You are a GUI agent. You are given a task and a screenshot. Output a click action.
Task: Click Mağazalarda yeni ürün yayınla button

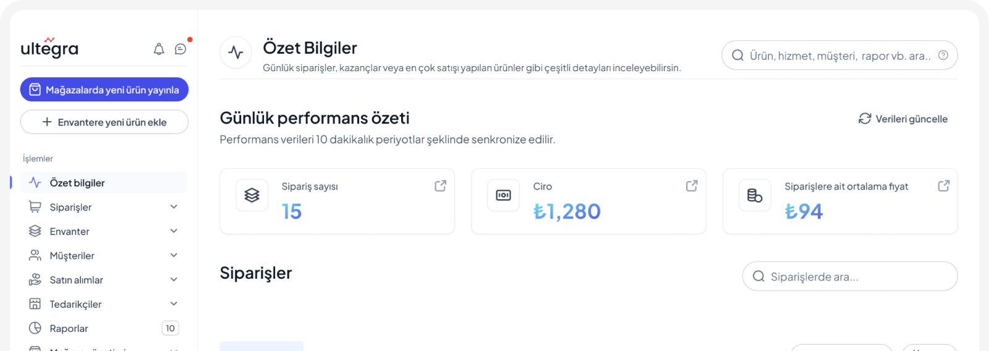tap(104, 90)
